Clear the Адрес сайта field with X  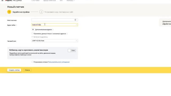pyautogui.click(x=76, y=25)
